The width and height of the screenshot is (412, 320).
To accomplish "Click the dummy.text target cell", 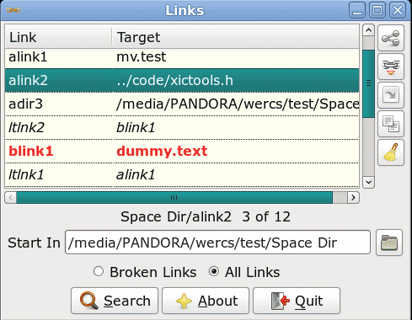I will [x=162, y=152].
